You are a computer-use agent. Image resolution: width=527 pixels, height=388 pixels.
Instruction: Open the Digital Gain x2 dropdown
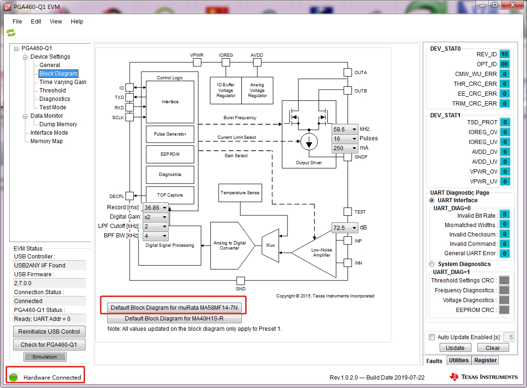coord(156,217)
